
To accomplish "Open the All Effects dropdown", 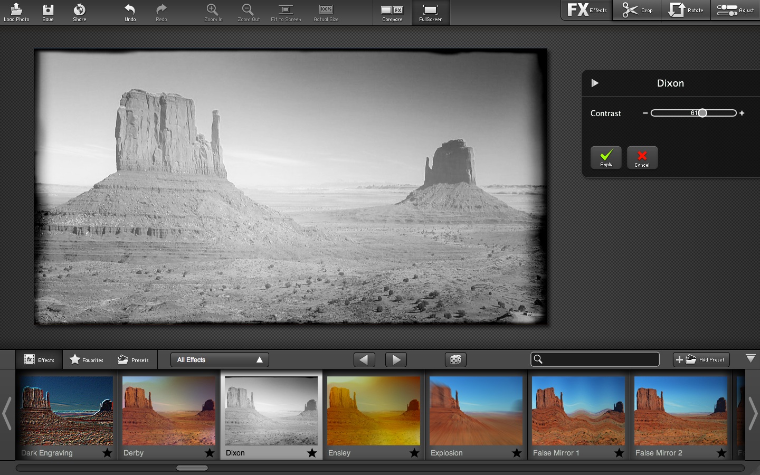I will click(220, 360).
